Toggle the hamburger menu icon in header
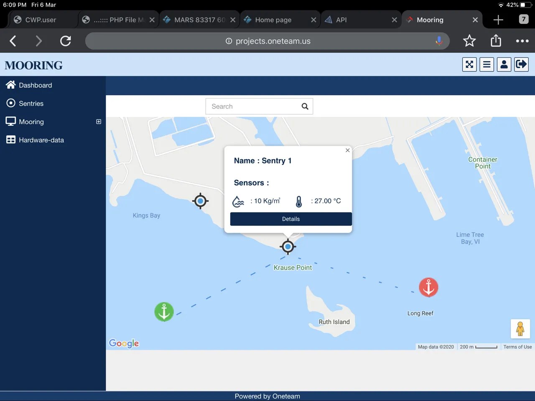This screenshot has width=535, height=401. [487, 64]
